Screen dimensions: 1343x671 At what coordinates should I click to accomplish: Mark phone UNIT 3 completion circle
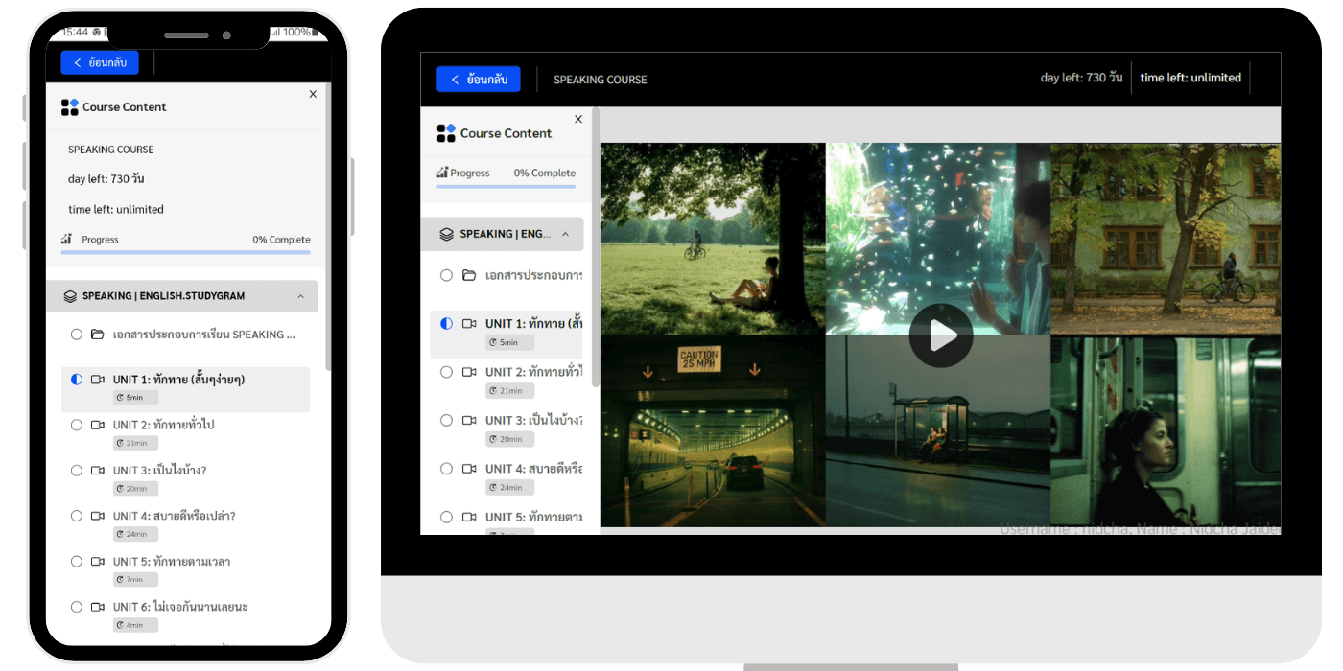(x=77, y=471)
